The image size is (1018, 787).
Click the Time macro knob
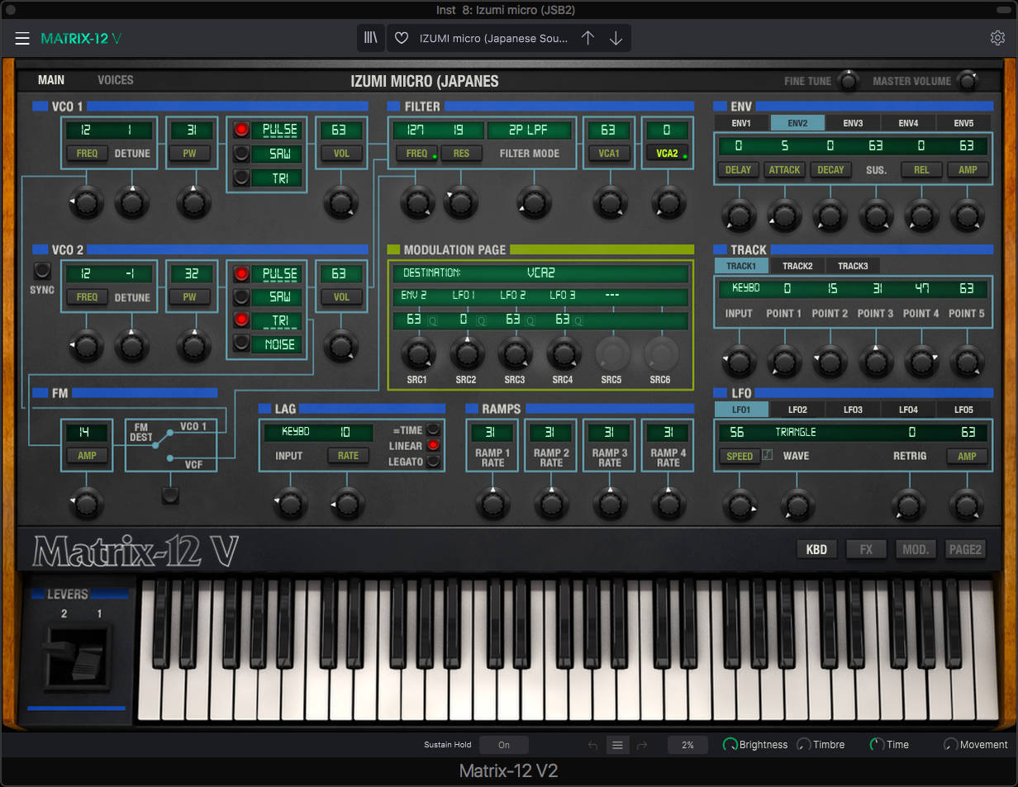tap(877, 745)
